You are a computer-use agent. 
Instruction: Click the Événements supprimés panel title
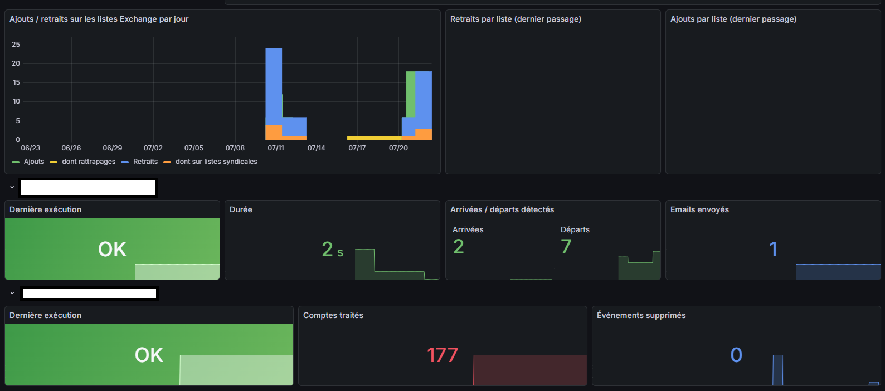[x=641, y=315]
